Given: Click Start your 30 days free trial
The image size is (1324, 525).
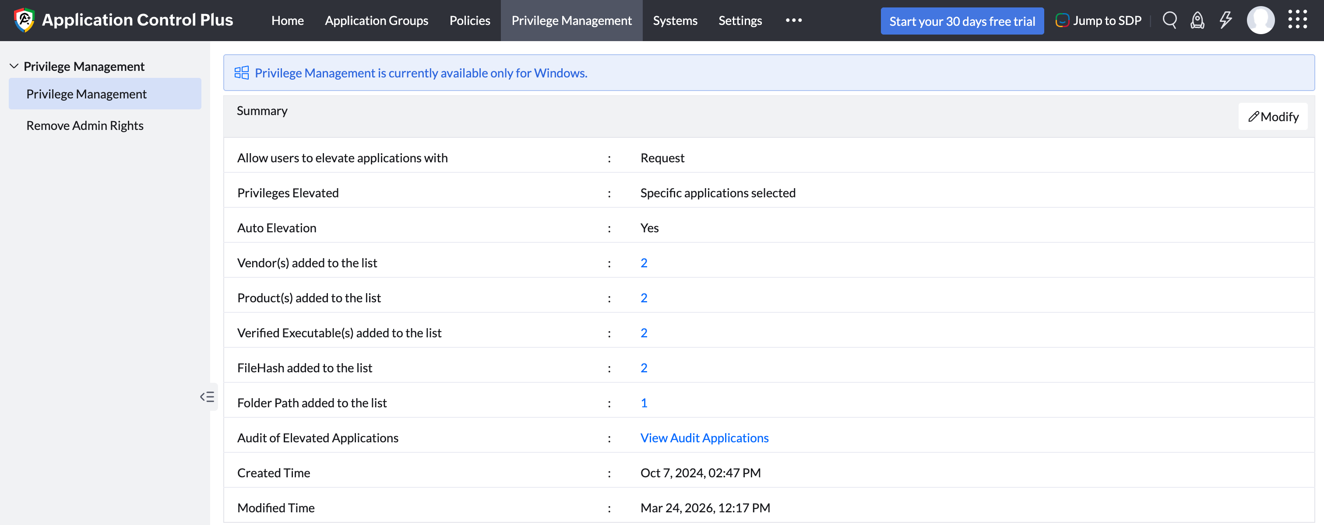Looking at the screenshot, I should tap(962, 21).
